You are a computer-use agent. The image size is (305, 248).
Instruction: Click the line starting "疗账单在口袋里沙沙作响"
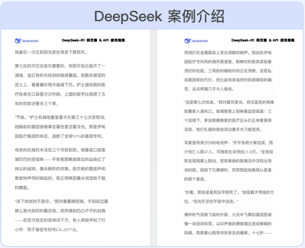(x=60, y=94)
